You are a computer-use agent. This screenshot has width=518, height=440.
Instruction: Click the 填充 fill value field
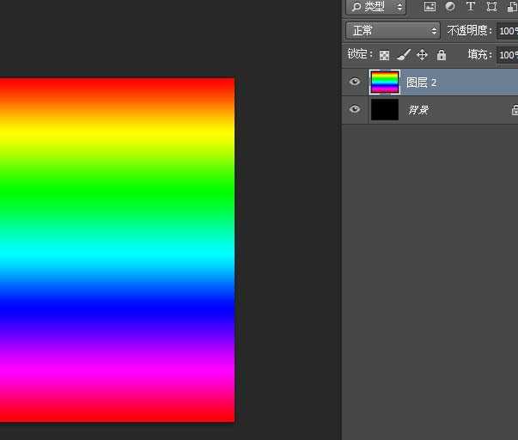(508, 55)
